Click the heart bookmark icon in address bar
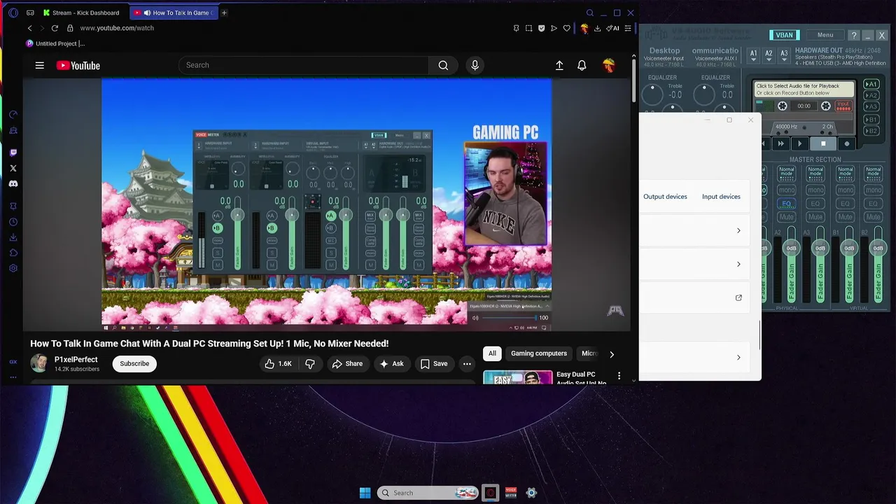The width and height of the screenshot is (896, 504). tap(566, 28)
